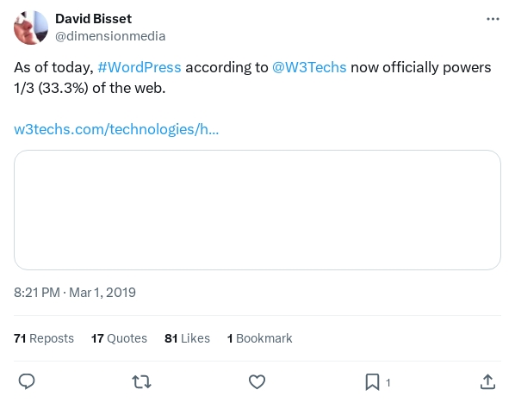Follow the w3techs.com/technologies link
The image size is (515, 402).
point(116,129)
